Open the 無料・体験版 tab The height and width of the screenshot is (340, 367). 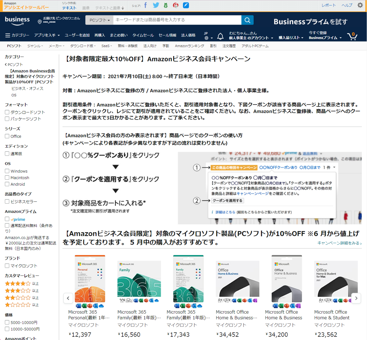point(128,46)
